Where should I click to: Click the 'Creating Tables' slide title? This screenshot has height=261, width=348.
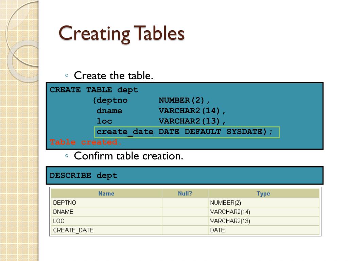coord(121,34)
